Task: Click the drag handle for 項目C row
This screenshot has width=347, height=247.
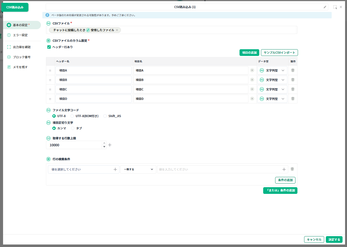Action: click(x=50, y=90)
